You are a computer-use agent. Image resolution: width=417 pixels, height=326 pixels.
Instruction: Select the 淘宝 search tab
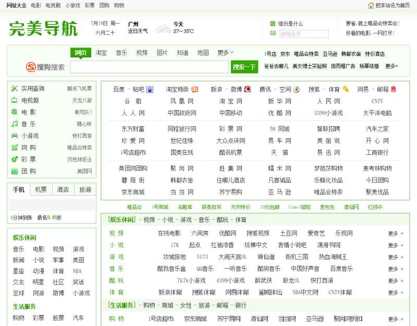pos(101,53)
